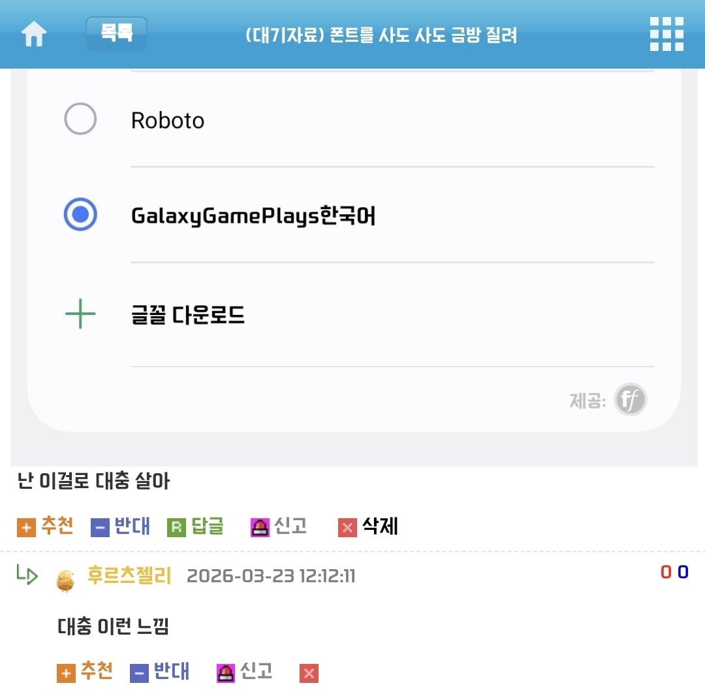Go to the home page icon
Viewport: 705px width, 694px height.
pos(34,34)
